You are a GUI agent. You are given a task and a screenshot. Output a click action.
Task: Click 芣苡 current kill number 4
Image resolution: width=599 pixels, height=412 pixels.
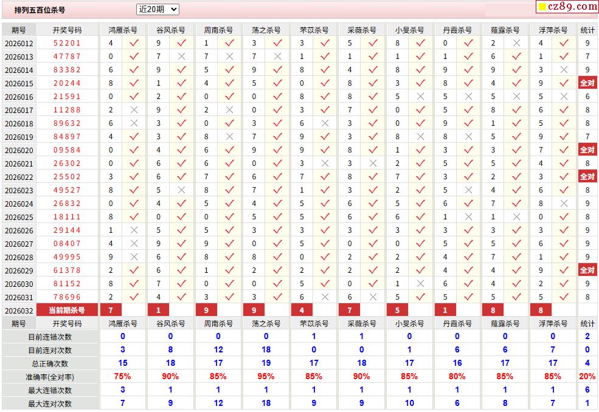click(x=302, y=310)
